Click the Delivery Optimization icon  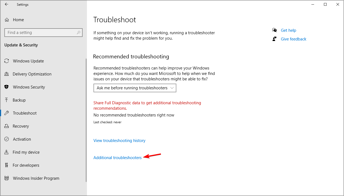pyautogui.click(x=7, y=74)
